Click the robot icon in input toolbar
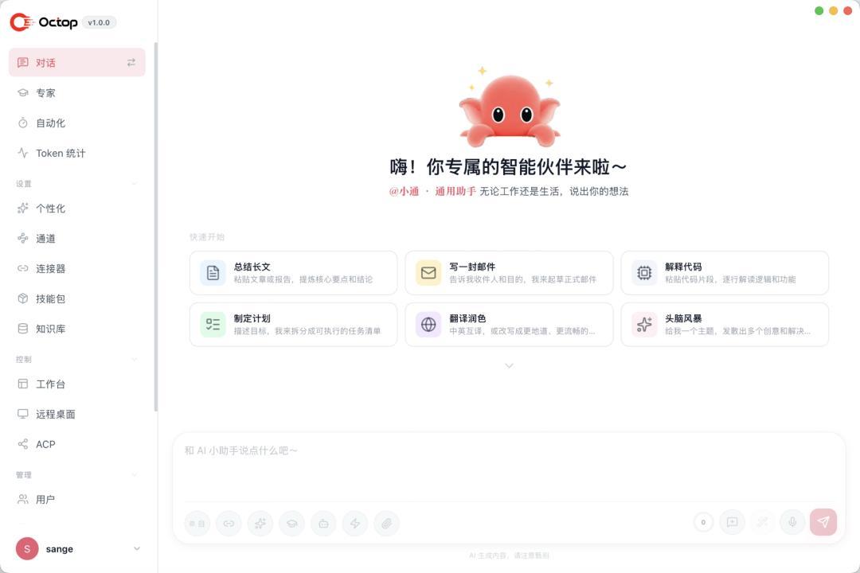The image size is (860, 573). coord(323,523)
